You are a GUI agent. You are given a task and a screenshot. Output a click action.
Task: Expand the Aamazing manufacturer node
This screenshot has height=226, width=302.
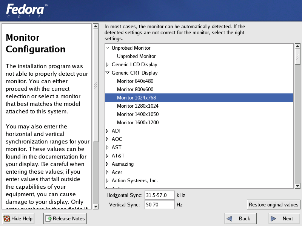(x=107, y=164)
